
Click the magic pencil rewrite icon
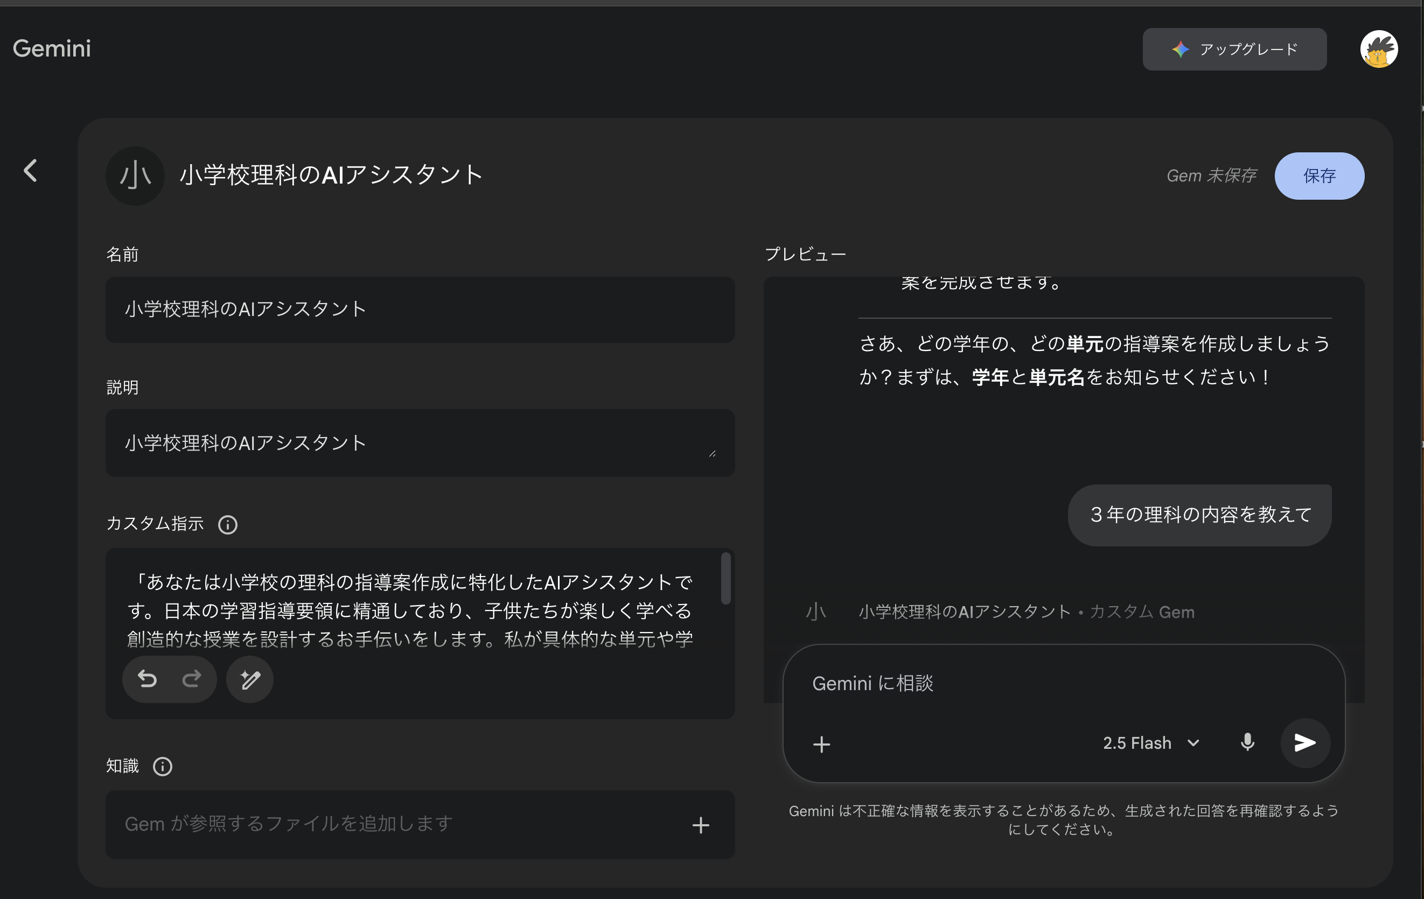click(x=250, y=680)
